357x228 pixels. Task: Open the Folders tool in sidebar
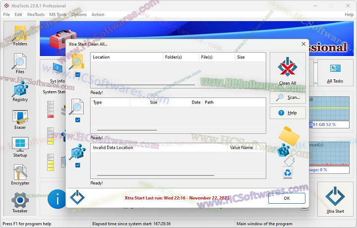coord(20,36)
